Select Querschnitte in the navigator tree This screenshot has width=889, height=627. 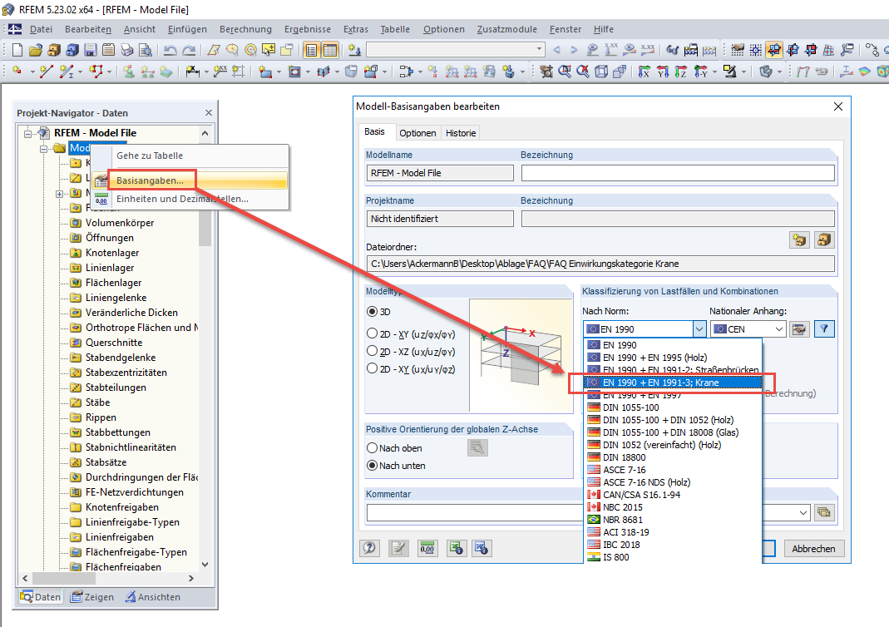click(114, 343)
